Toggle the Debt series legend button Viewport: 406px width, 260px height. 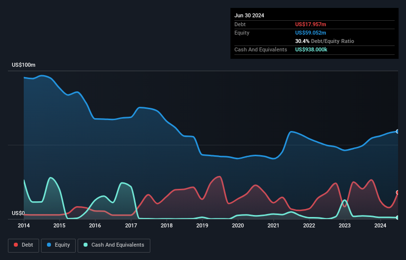(x=24, y=245)
